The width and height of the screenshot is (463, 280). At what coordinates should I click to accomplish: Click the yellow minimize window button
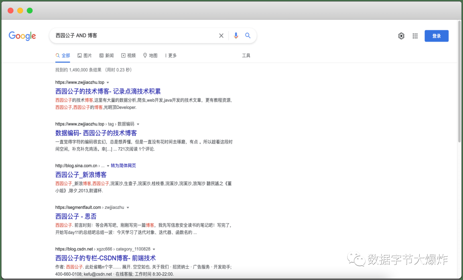[x=20, y=11]
